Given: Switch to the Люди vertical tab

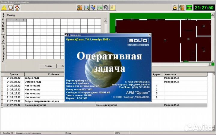Looking at the screenshot, I should point(3,39).
